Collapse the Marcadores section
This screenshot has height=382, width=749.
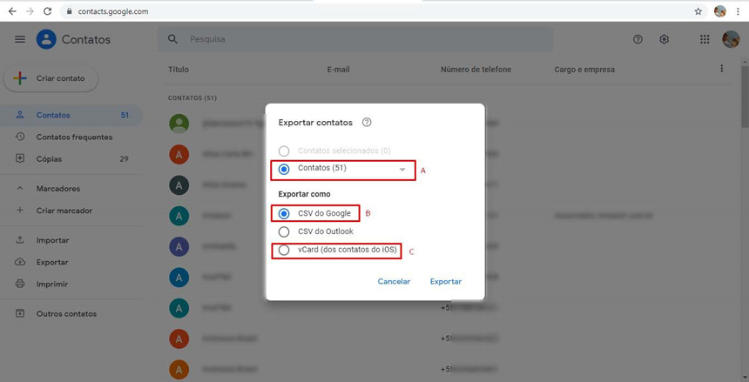(x=20, y=189)
